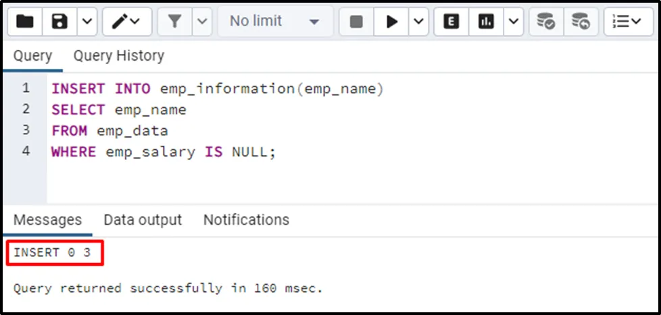Click the Open File folder icon
This screenshot has height=315, width=661.
[25, 22]
